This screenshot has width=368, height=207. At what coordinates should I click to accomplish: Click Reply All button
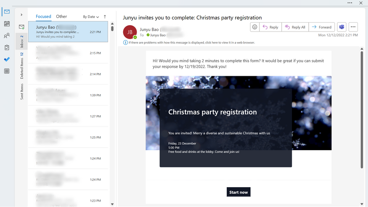[x=295, y=27]
